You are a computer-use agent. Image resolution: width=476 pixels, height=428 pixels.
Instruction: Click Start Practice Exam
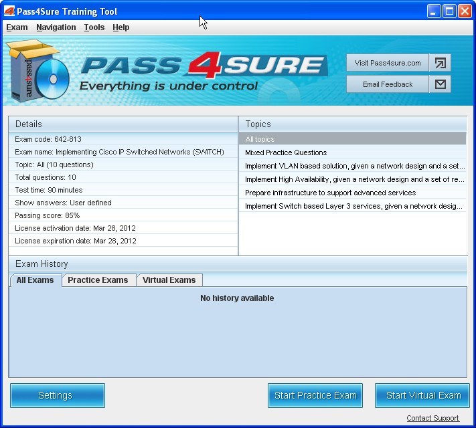tap(315, 395)
